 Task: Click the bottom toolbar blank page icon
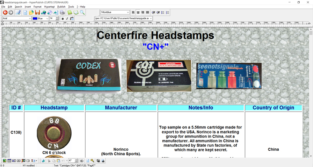[x=88, y=161]
